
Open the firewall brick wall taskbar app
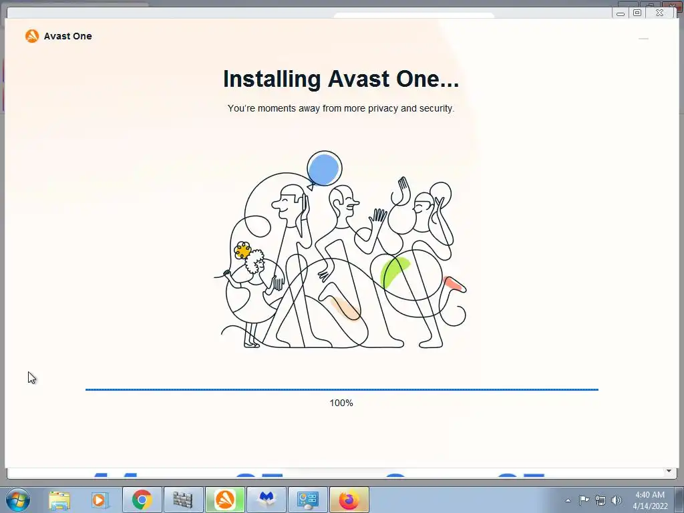(183, 500)
